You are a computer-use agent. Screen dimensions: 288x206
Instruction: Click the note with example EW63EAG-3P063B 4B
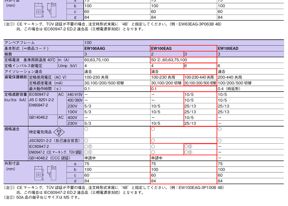113,26
